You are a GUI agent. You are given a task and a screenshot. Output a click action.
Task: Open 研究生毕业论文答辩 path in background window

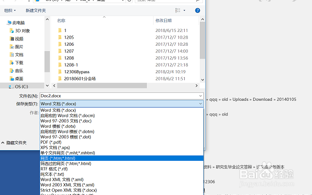pos(234,167)
